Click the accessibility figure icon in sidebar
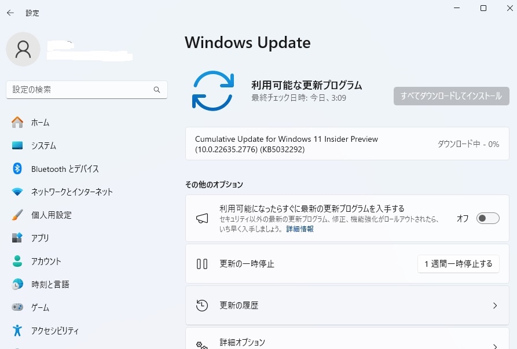The height and width of the screenshot is (349, 517). point(17,330)
